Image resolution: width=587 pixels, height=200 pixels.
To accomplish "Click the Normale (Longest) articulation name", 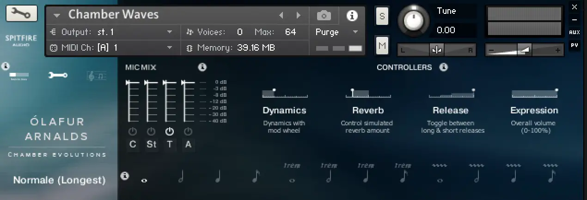I will click(x=59, y=180).
